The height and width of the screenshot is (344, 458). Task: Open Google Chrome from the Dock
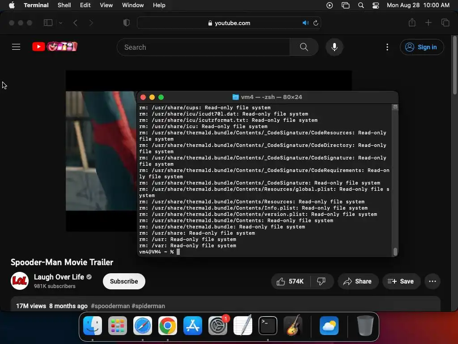click(168, 326)
